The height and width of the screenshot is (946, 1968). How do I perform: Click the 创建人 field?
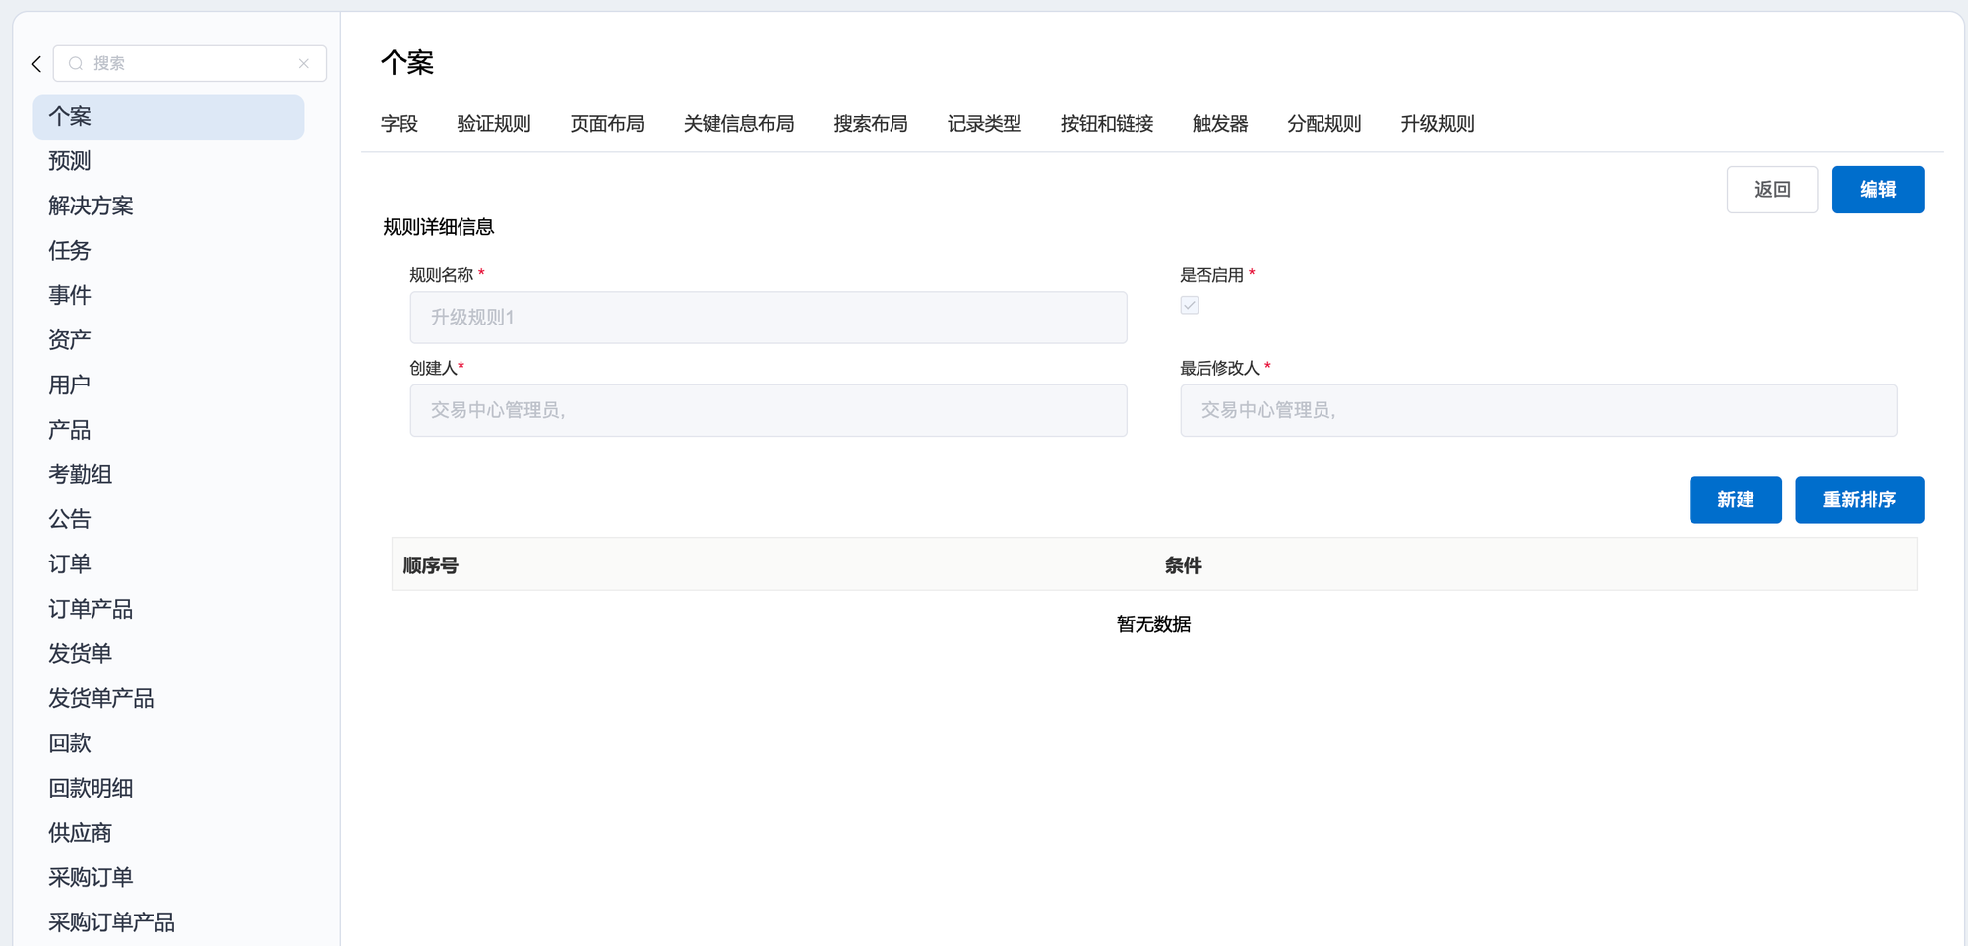click(768, 410)
